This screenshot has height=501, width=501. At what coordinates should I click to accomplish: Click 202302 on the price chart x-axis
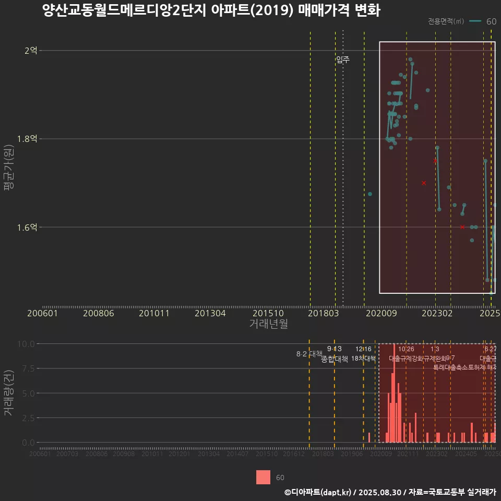tap(437, 313)
